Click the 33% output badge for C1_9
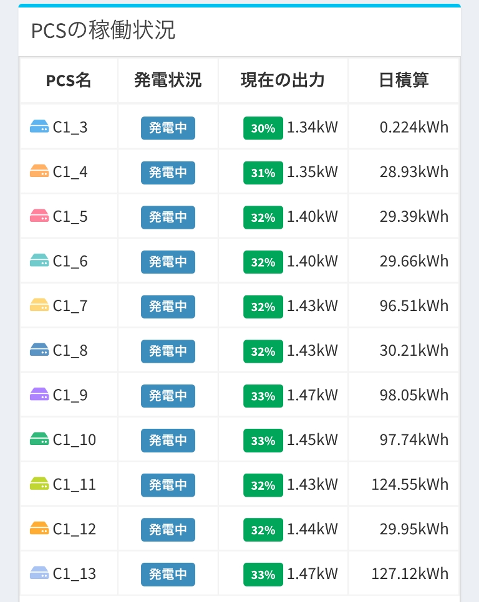 (263, 396)
